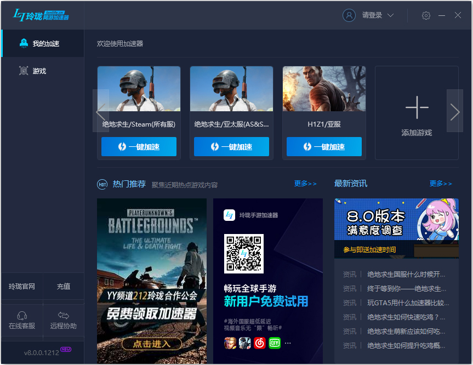
Task: Click version v8.0.0.1212 text
Action: [41, 352]
